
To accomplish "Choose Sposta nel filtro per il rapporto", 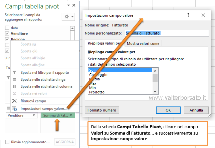I will pos(45,72).
